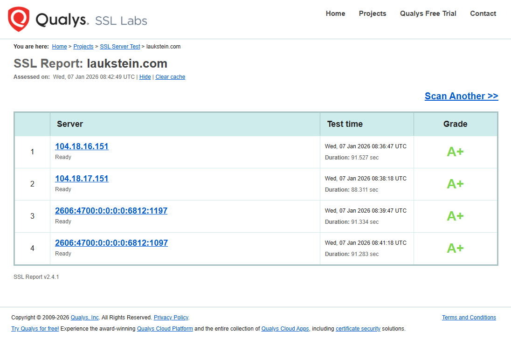The width and height of the screenshot is (511, 339).
Task: Open the Privacy Policy footer link
Action: point(171,318)
